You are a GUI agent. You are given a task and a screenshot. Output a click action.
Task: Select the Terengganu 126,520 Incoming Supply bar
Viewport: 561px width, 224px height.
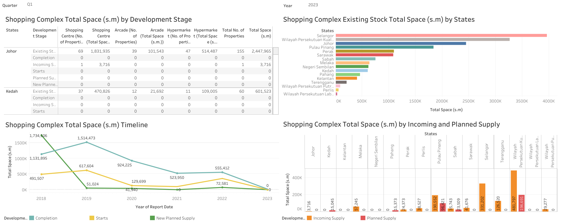coord(498,206)
